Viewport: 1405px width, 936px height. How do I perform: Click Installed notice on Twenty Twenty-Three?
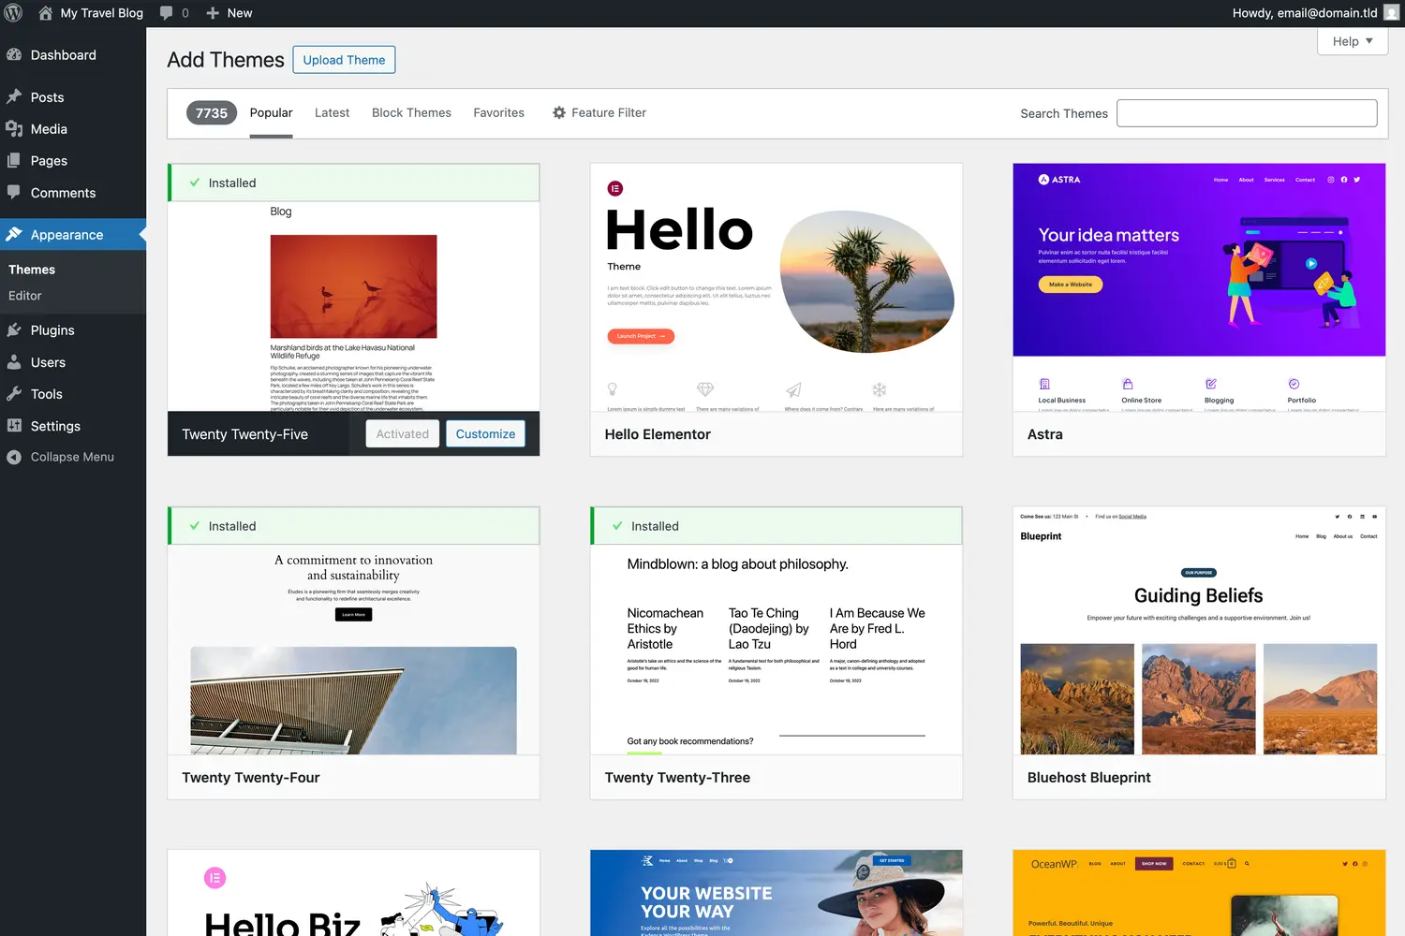coord(776,526)
